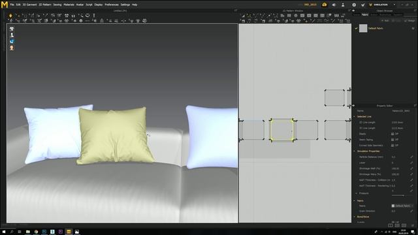Viewport: 418px width, 235px height.
Task: Open notification center in taskbar
Action: pyautogui.click(x=412, y=232)
